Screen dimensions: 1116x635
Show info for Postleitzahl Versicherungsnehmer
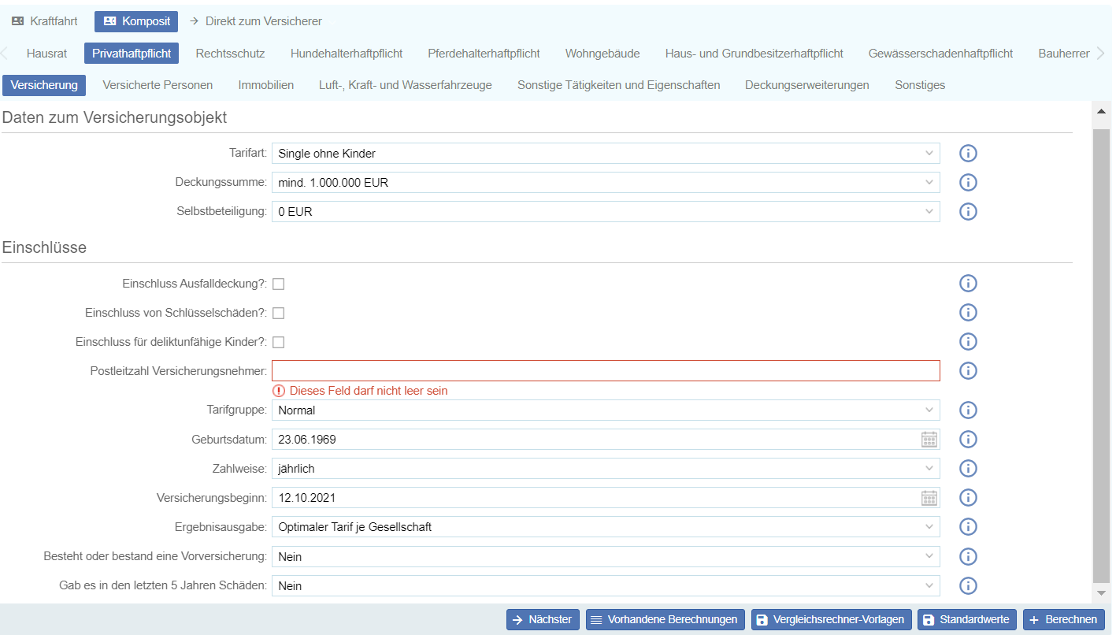tap(968, 370)
